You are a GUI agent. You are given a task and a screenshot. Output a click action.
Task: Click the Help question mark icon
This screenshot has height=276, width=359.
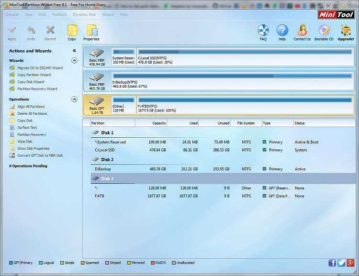tap(282, 30)
